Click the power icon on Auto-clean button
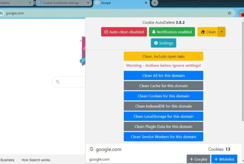The width and height of the screenshot is (244, 164). pos(106,32)
